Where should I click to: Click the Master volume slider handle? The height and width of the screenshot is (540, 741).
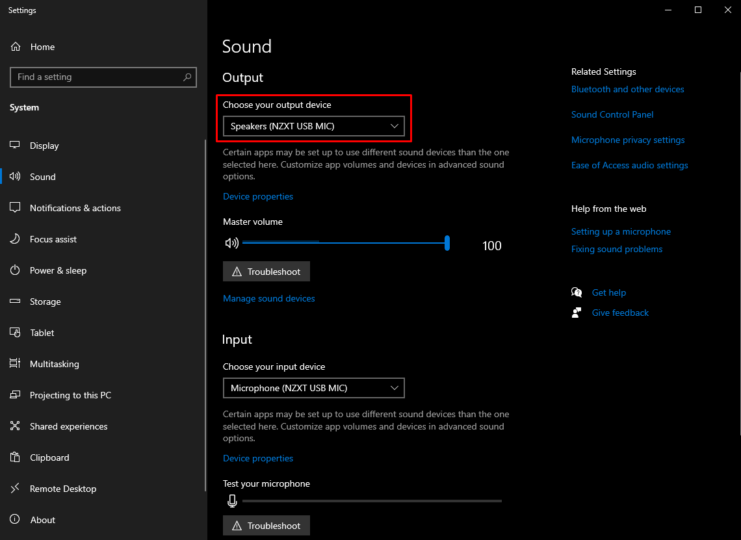pyautogui.click(x=447, y=243)
